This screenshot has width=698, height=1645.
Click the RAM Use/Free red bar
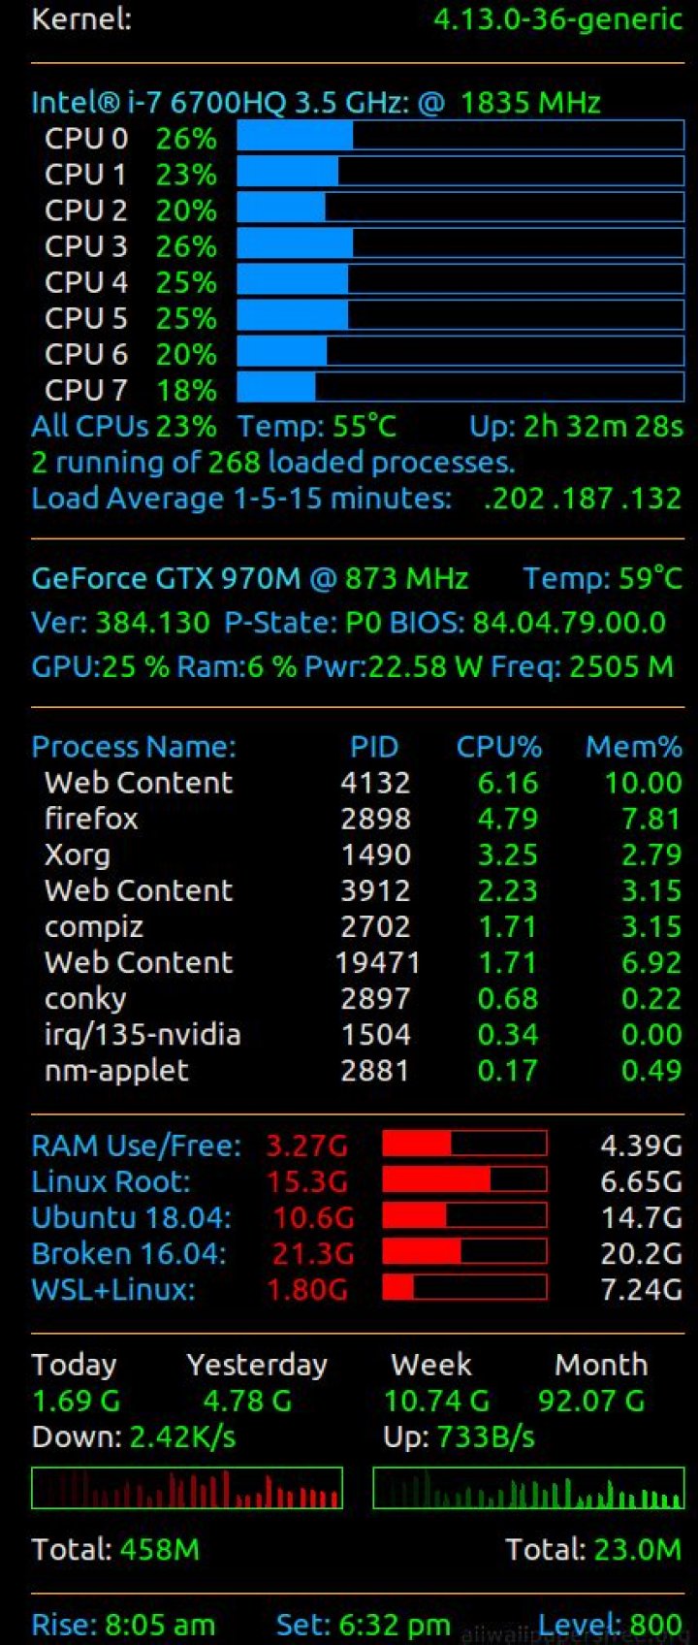coord(464,1144)
